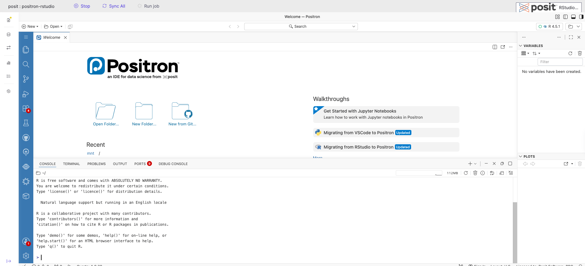The width and height of the screenshot is (585, 266).
Task: Click the database icon in the far-left sidebar
Action: [x=9, y=34]
